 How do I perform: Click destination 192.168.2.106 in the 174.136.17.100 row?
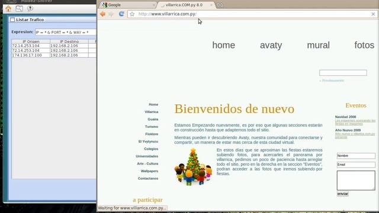point(69,55)
